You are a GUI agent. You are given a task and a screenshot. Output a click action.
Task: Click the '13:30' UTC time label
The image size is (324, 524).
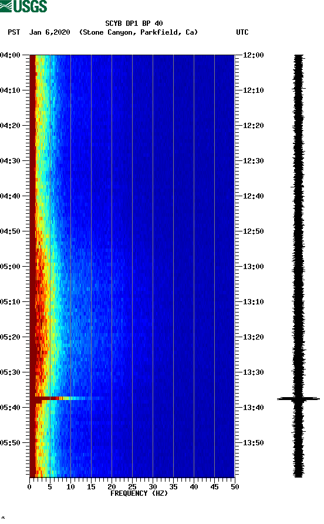tap(254, 372)
